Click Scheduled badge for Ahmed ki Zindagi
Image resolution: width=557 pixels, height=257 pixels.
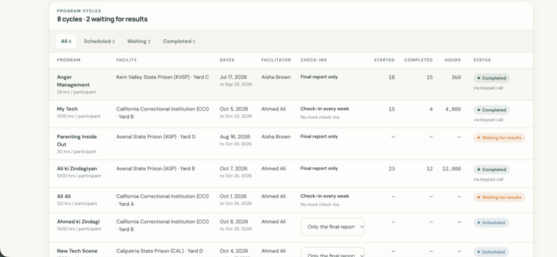[491, 223]
